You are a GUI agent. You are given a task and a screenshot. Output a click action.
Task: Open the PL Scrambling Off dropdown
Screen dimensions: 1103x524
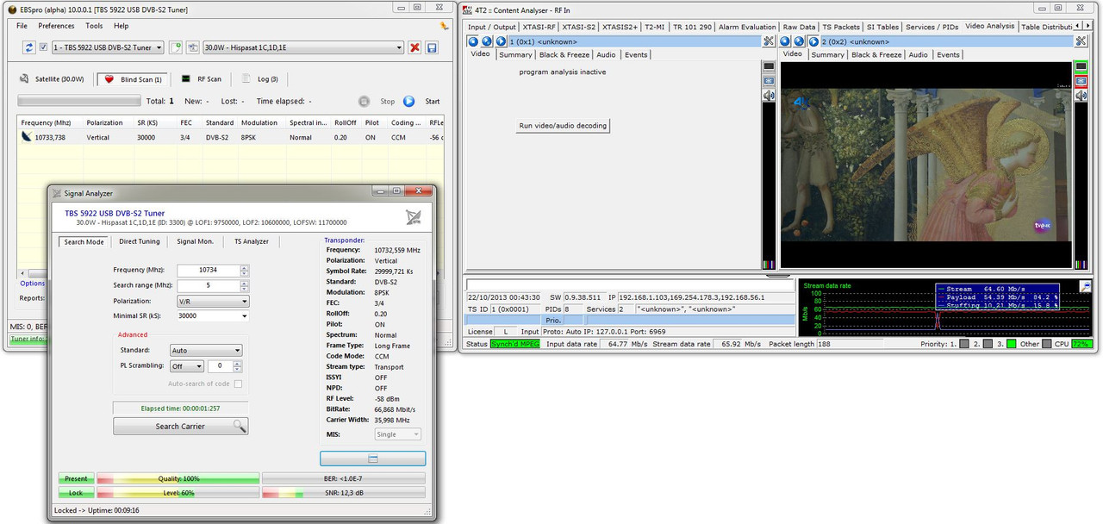[x=187, y=366]
